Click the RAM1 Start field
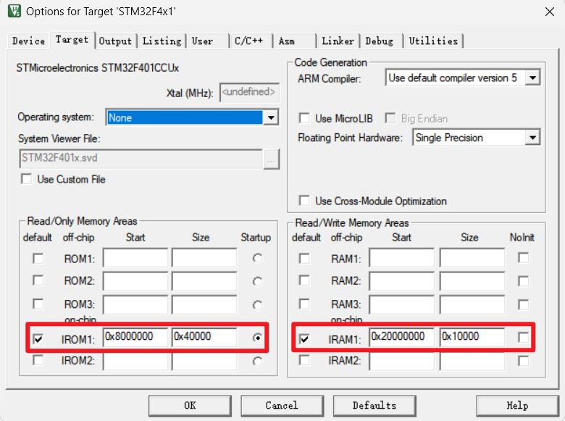Screen dimensions: 565x421 point(402,257)
